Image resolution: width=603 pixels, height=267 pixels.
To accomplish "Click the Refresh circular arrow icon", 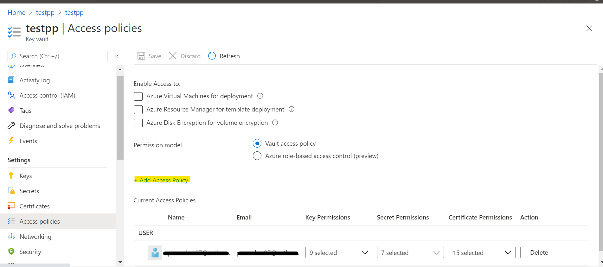I will click(x=212, y=56).
